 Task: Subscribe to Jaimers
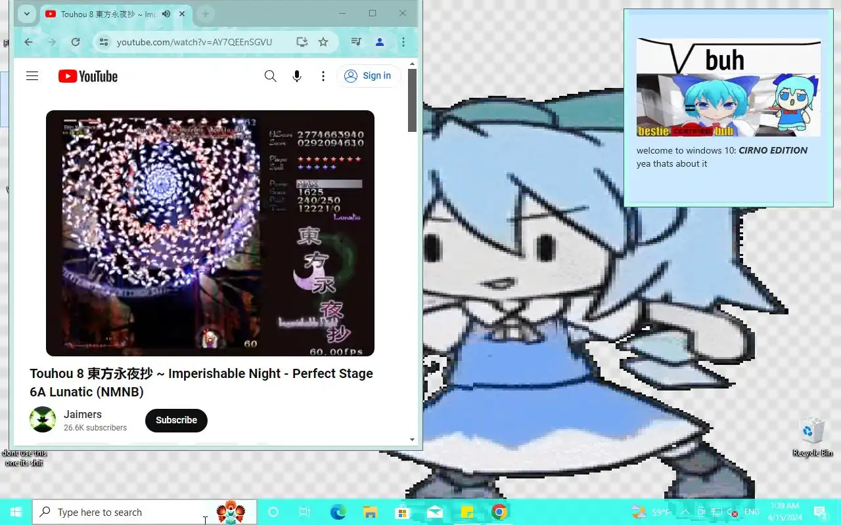(x=176, y=420)
